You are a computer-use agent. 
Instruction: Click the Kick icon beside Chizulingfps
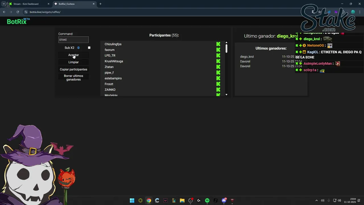pyautogui.click(x=218, y=44)
